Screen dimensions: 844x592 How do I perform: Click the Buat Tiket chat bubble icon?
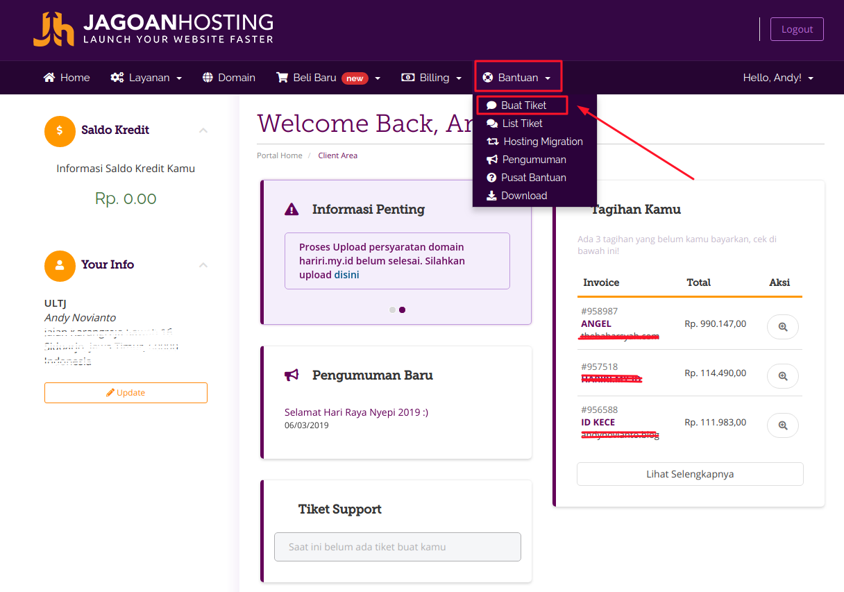tap(491, 105)
